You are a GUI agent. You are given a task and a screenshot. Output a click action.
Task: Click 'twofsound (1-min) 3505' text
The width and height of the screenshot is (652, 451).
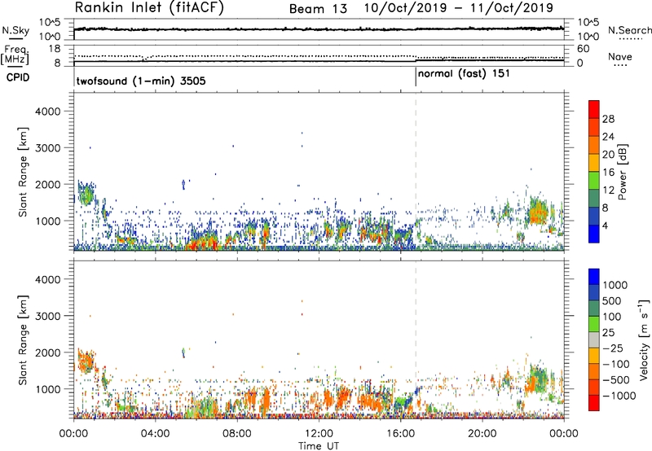pyautogui.click(x=141, y=81)
